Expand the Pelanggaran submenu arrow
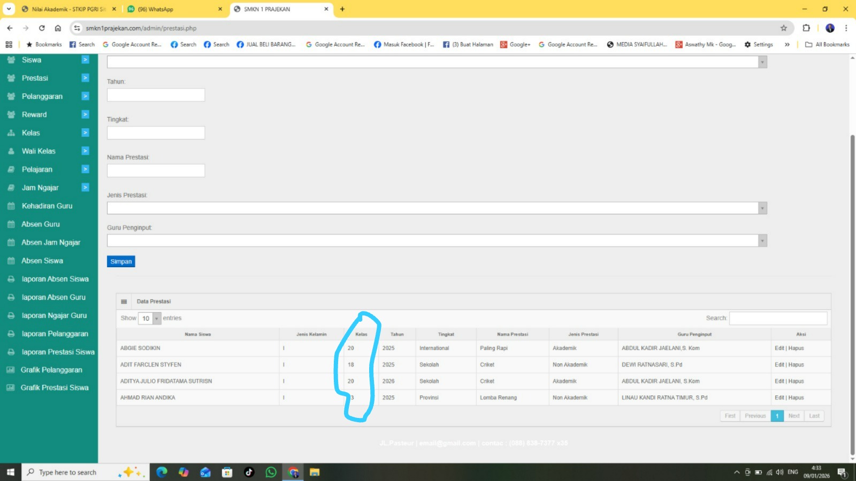 click(x=85, y=96)
